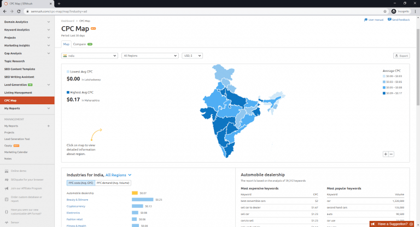Open Chrome three-dot menu
The height and width of the screenshot is (227, 420).
(x=416, y=11)
